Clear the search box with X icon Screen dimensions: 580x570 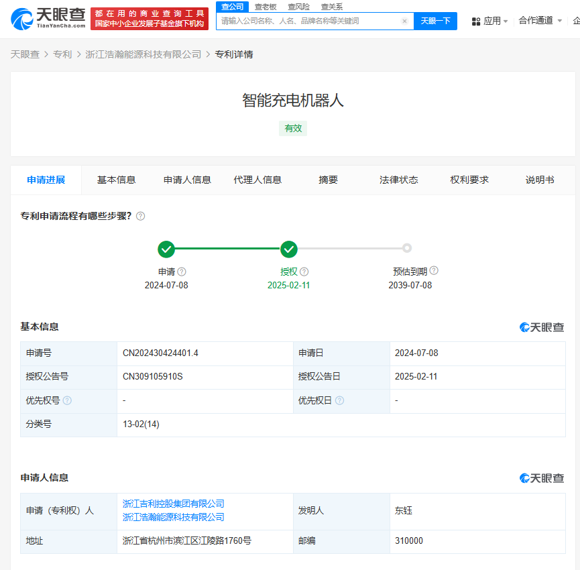(x=404, y=21)
